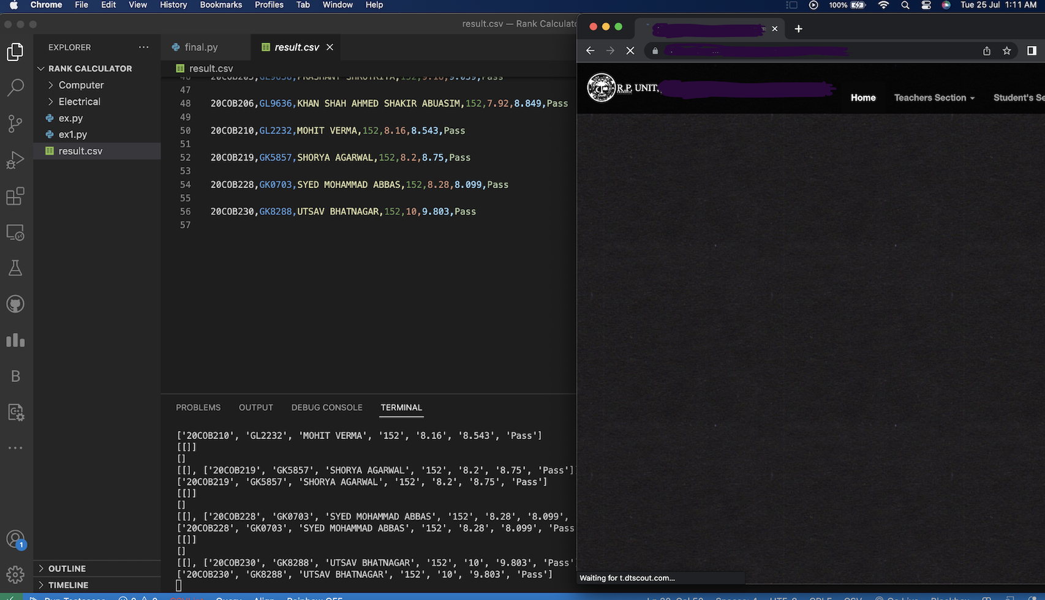The image size is (1045, 600).
Task: Open ex1.py in the explorer
Action: (x=72, y=135)
